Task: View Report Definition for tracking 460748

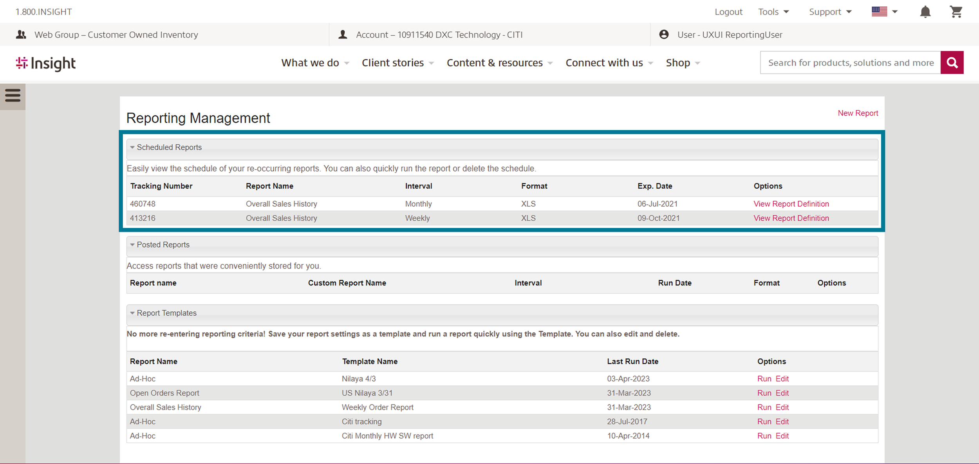Action: pos(791,204)
